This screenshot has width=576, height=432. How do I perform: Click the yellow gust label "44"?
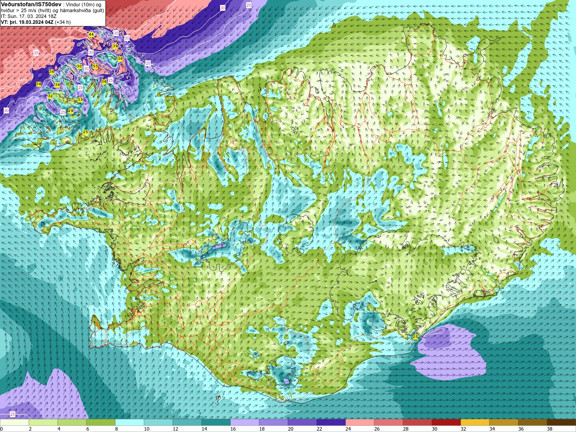tap(91, 34)
